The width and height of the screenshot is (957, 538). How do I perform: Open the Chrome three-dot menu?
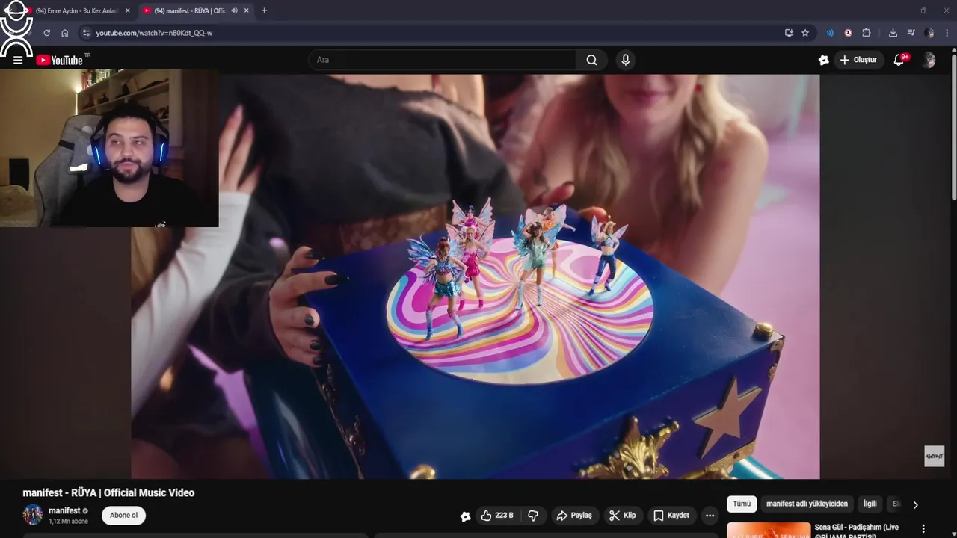point(947,33)
